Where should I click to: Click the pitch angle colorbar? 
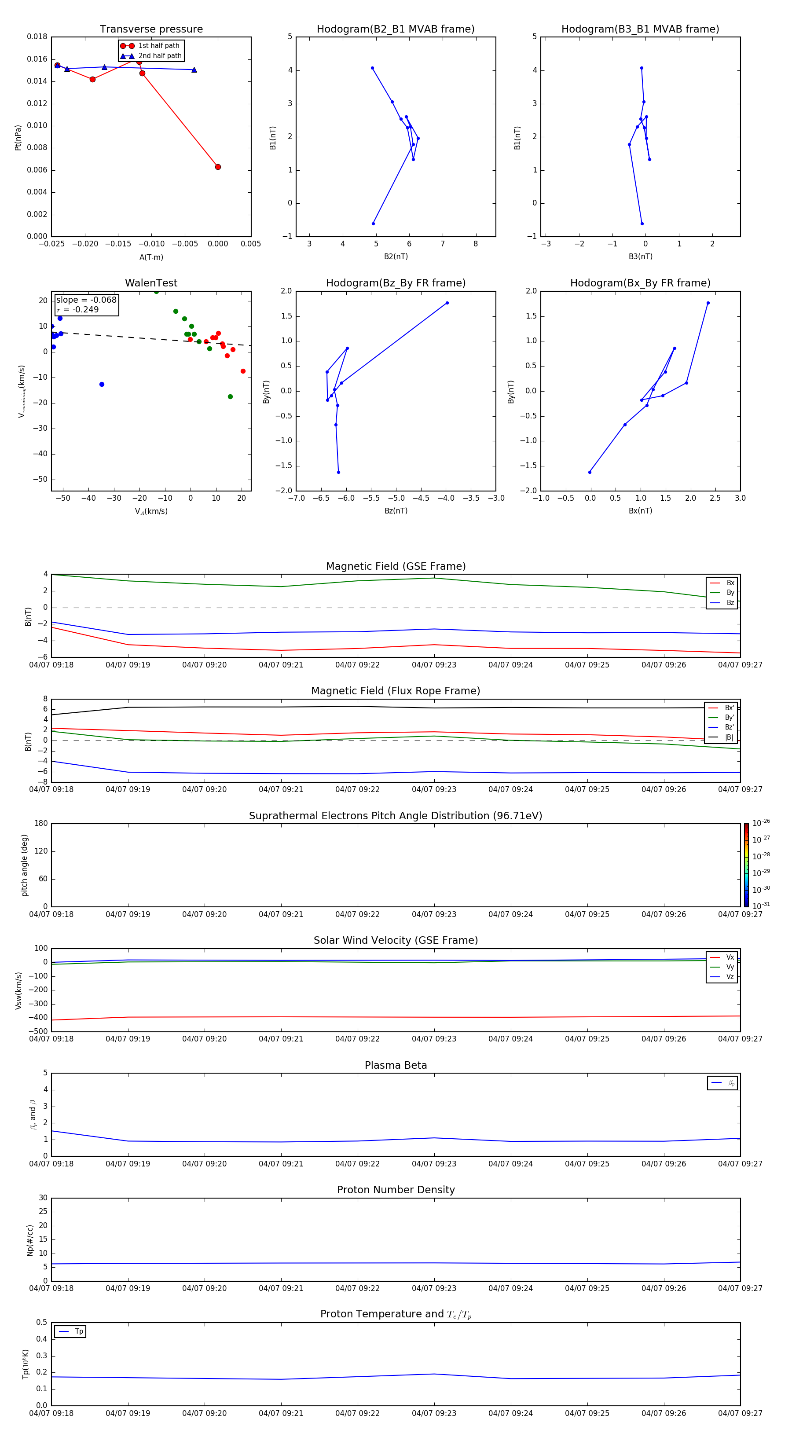point(746,865)
